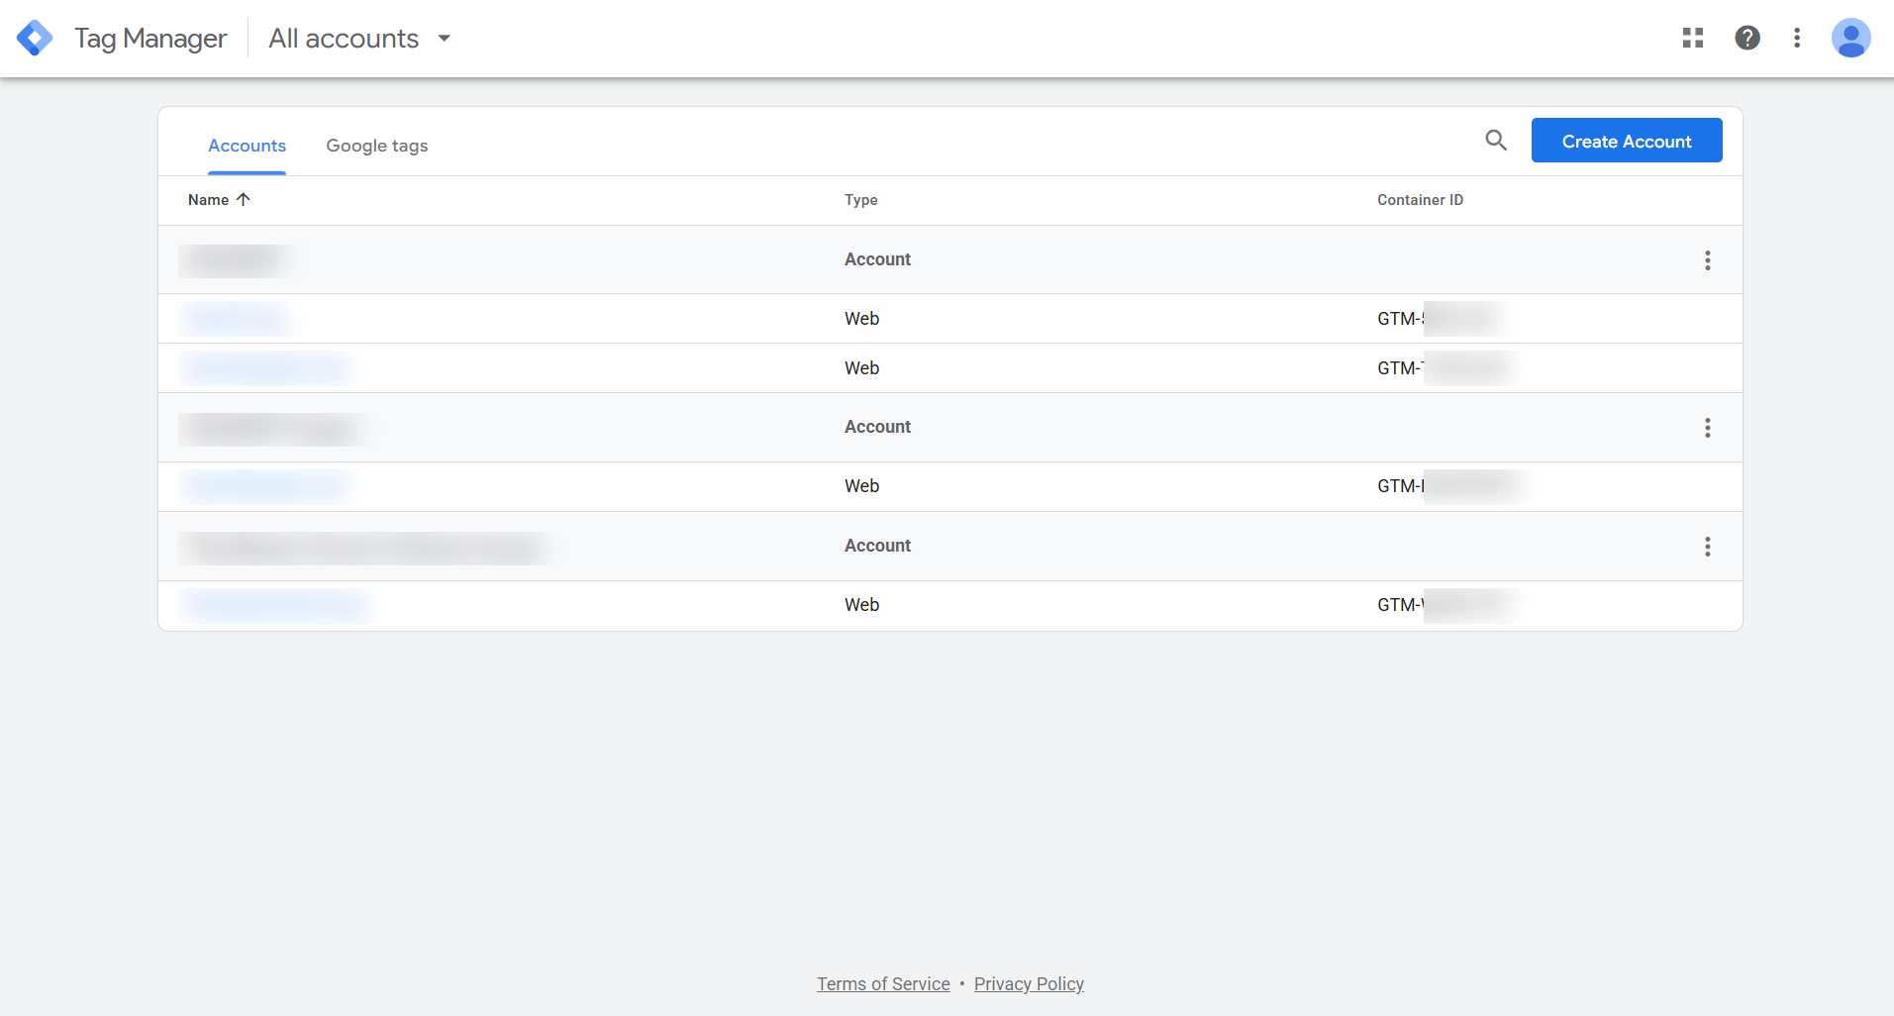Switch to the Accounts tab
The width and height of the screenshot is (1894, 1016).
(x=247, y=146)
